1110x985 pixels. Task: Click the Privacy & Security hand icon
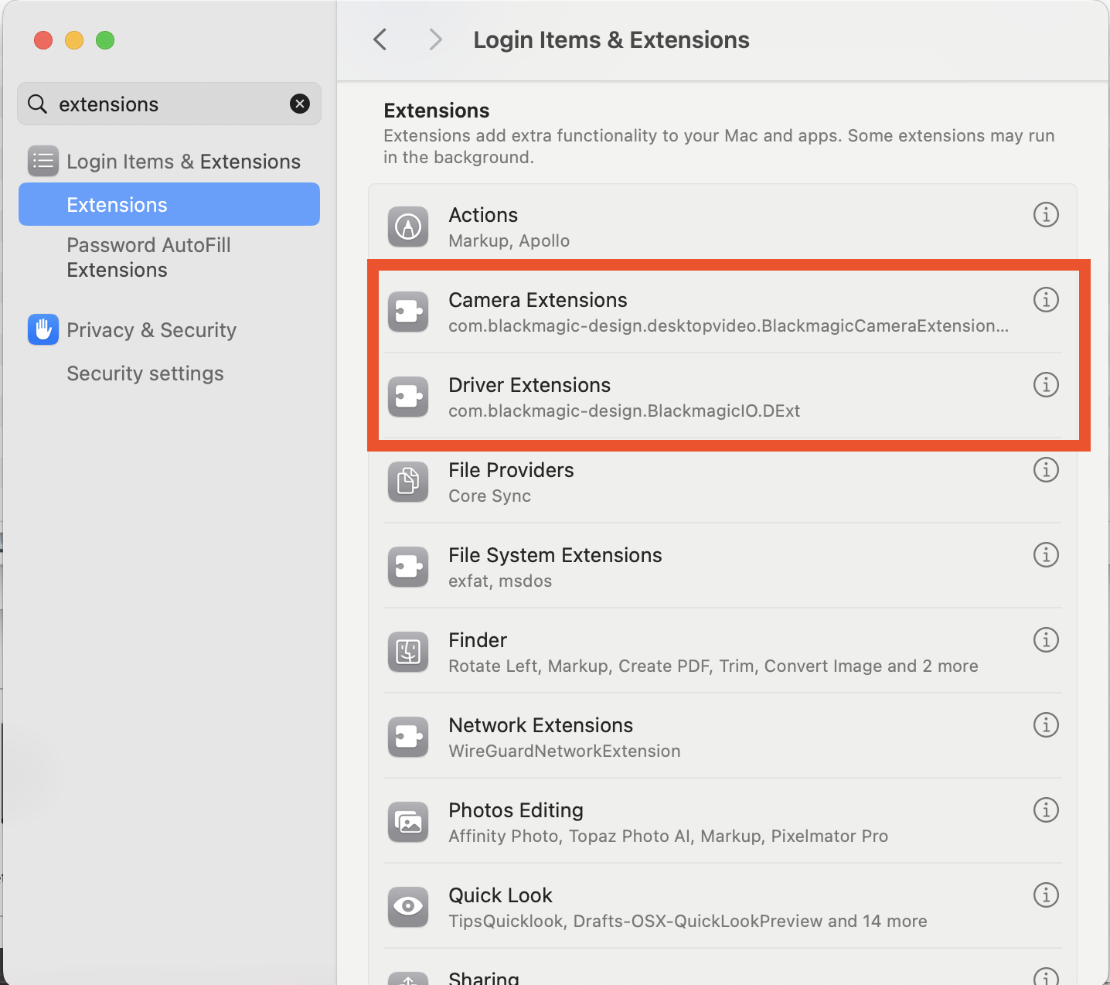43,329
